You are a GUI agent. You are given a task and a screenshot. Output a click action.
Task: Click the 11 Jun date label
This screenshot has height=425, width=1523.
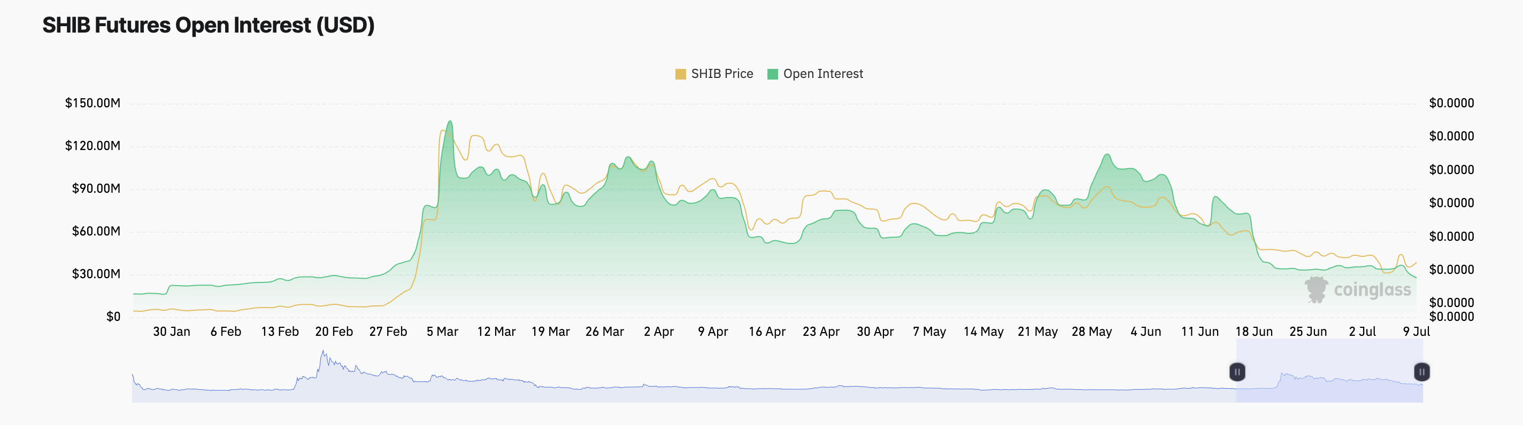pyautogui.click(x=1200, y=332)
